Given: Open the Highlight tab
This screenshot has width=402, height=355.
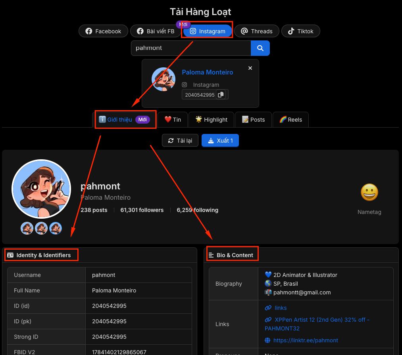Looking at the screenshot, I should pos(211,120).
